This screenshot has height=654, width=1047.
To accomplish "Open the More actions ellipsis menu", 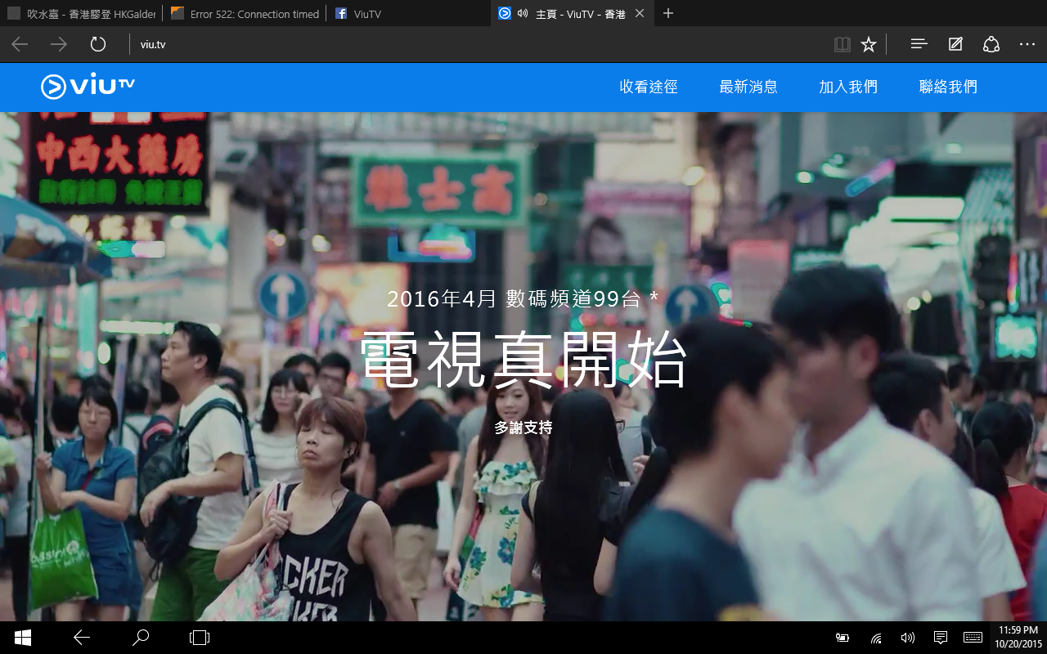I will pyautogui.click(x=1027, y=44).
